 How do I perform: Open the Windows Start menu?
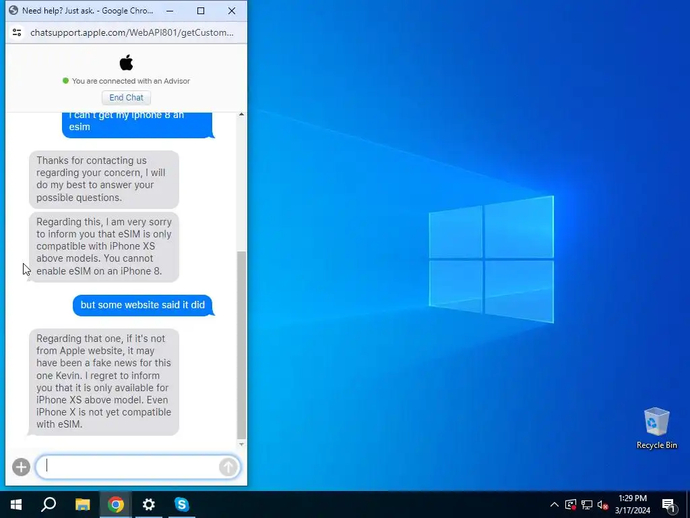coord(16,505)
